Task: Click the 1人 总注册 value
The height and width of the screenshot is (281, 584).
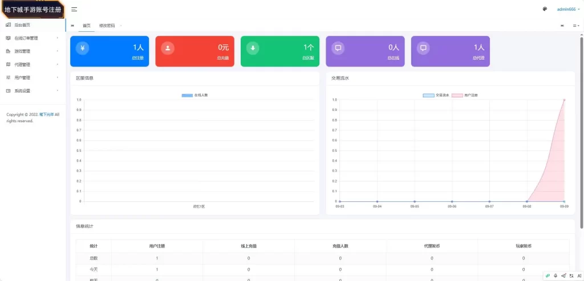Action: 139,47
